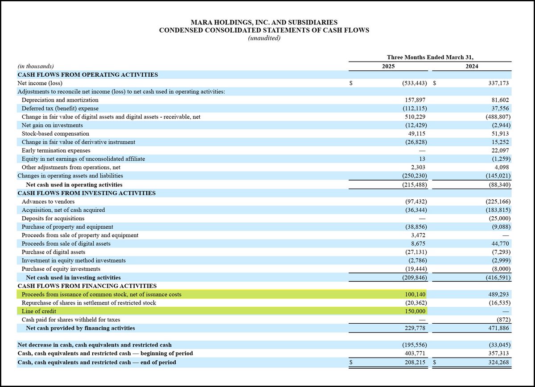The image size is (535, 387).
Task: Click 'Cash paid for shares withheld for taxes'
Action: pos(71,320)
